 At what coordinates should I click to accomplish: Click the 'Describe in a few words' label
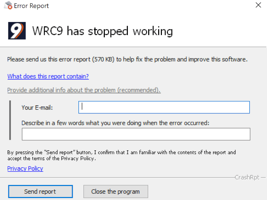[115, 123]
